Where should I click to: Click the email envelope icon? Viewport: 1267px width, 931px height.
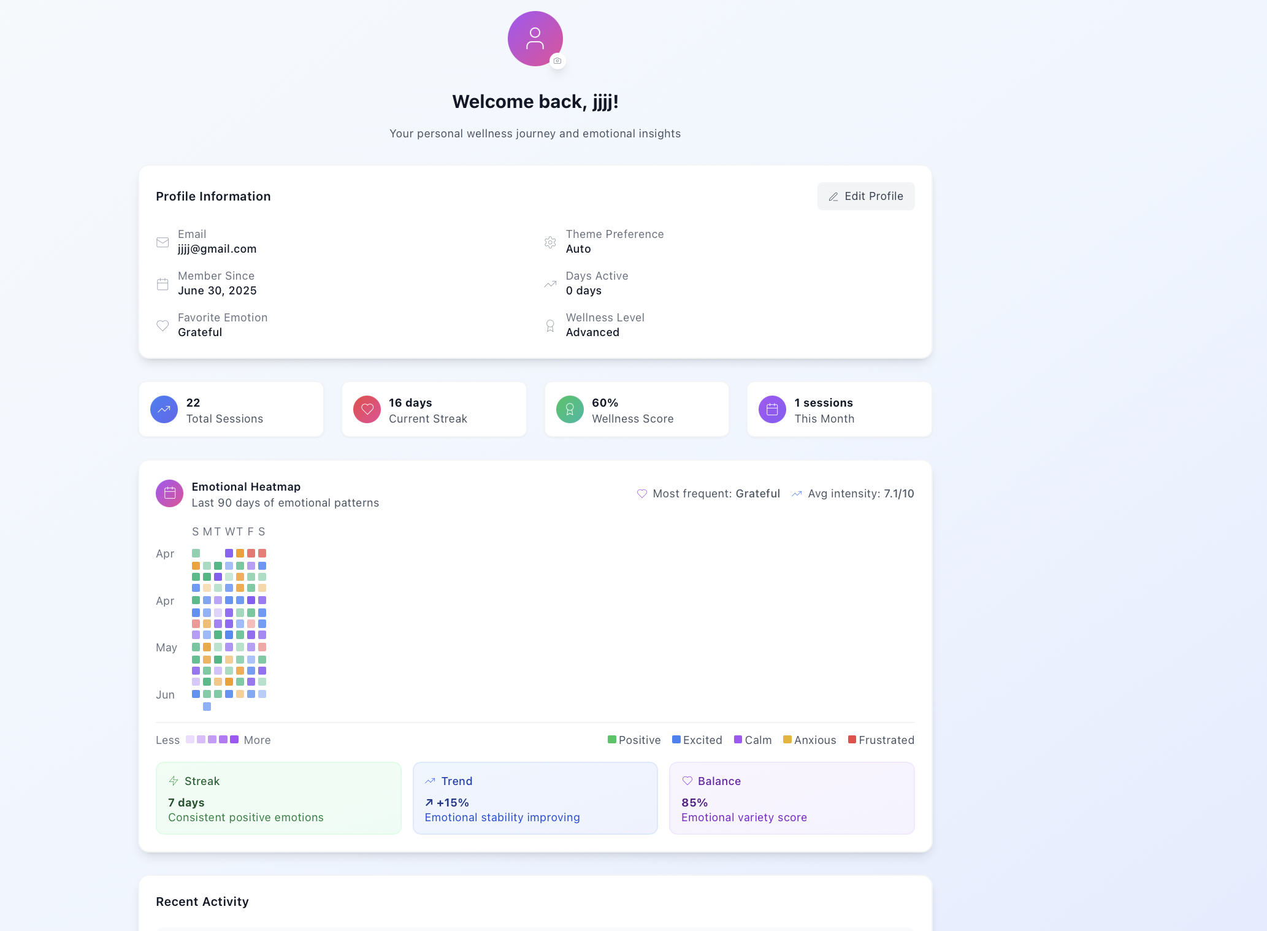163,242
